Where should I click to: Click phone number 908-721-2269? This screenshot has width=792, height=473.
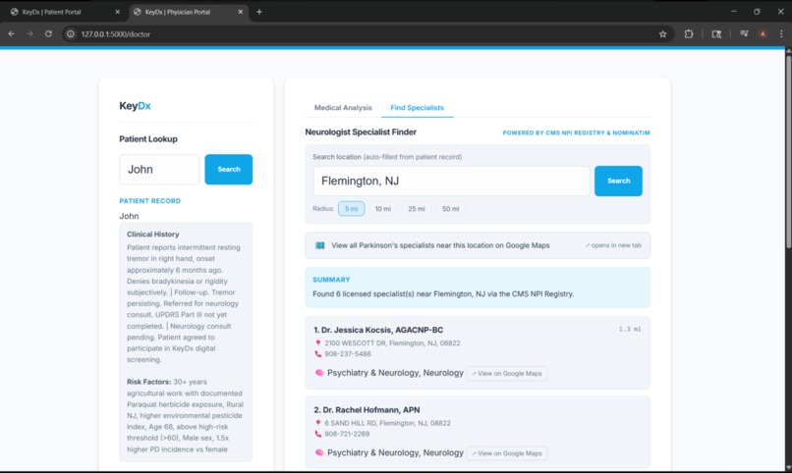click(347, 434)
